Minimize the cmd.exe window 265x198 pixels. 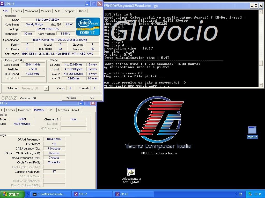point(252,6)
